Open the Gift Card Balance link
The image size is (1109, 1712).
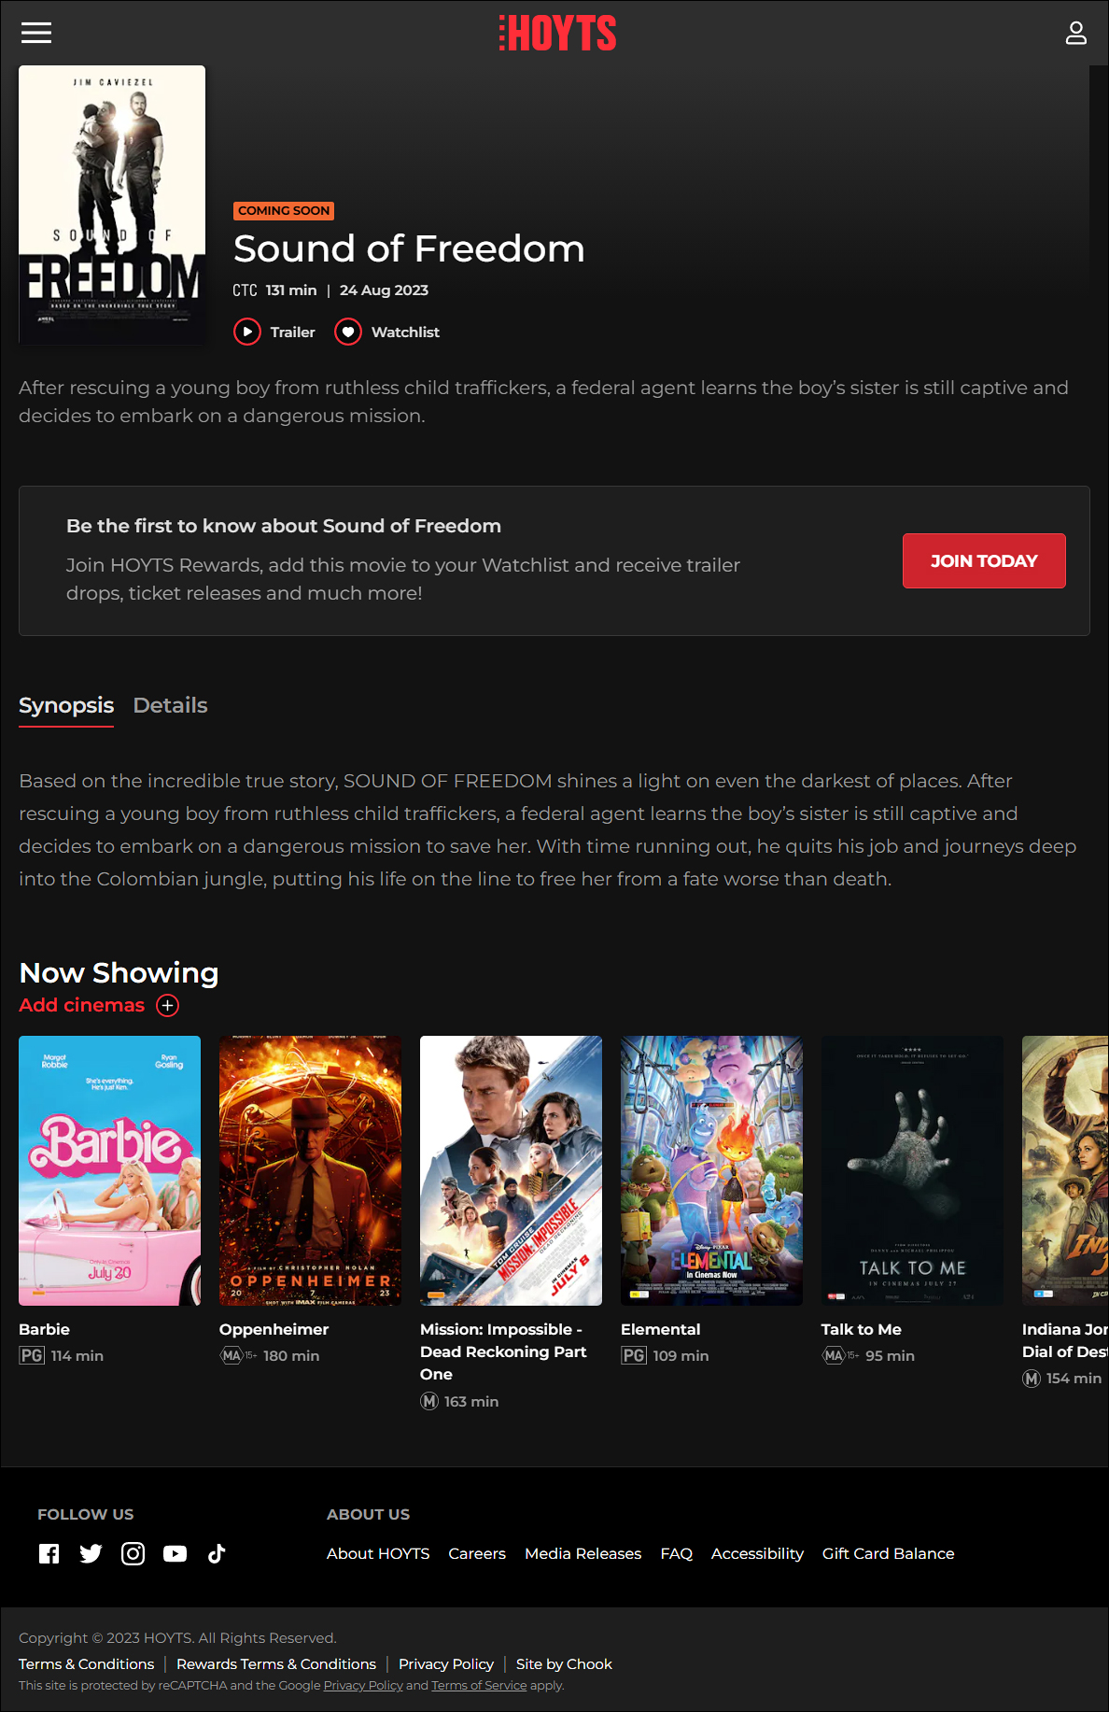point(888,1553)
